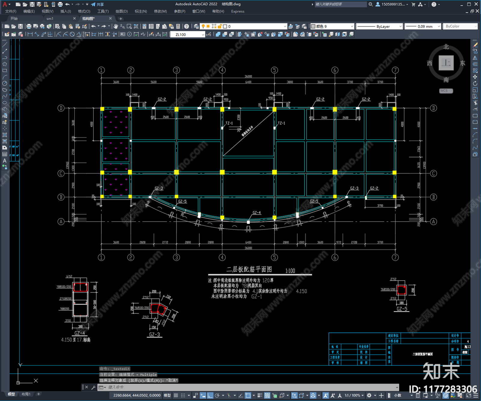Viewport: 481px width, 401px height.
Task: Select the Pan hand tool
Action: coord(116,26)
